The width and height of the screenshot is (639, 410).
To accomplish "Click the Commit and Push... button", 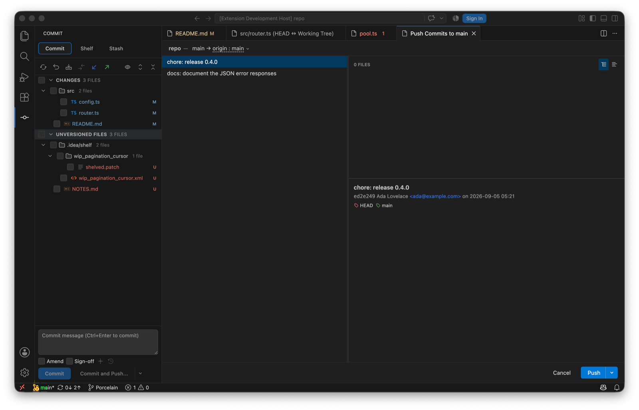I will click(104, 373).
